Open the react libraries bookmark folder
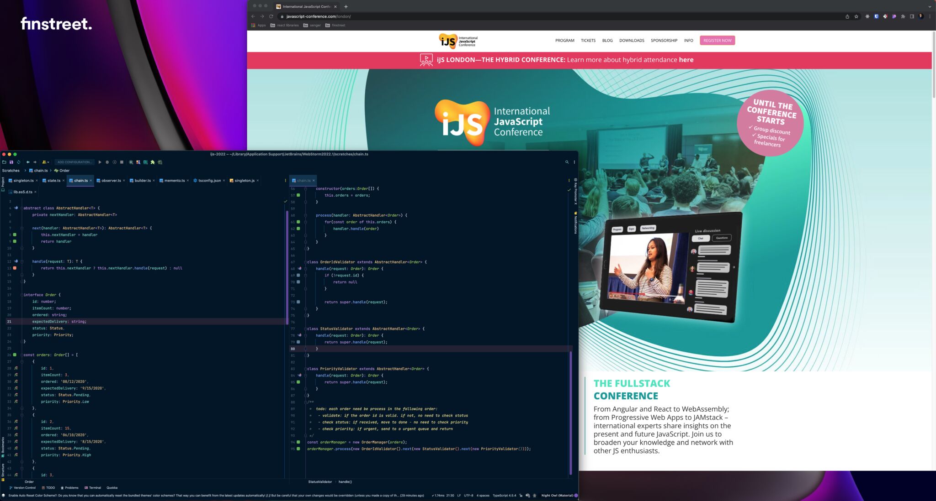Viewport: 936px width, 501px height. pos(285,26)
